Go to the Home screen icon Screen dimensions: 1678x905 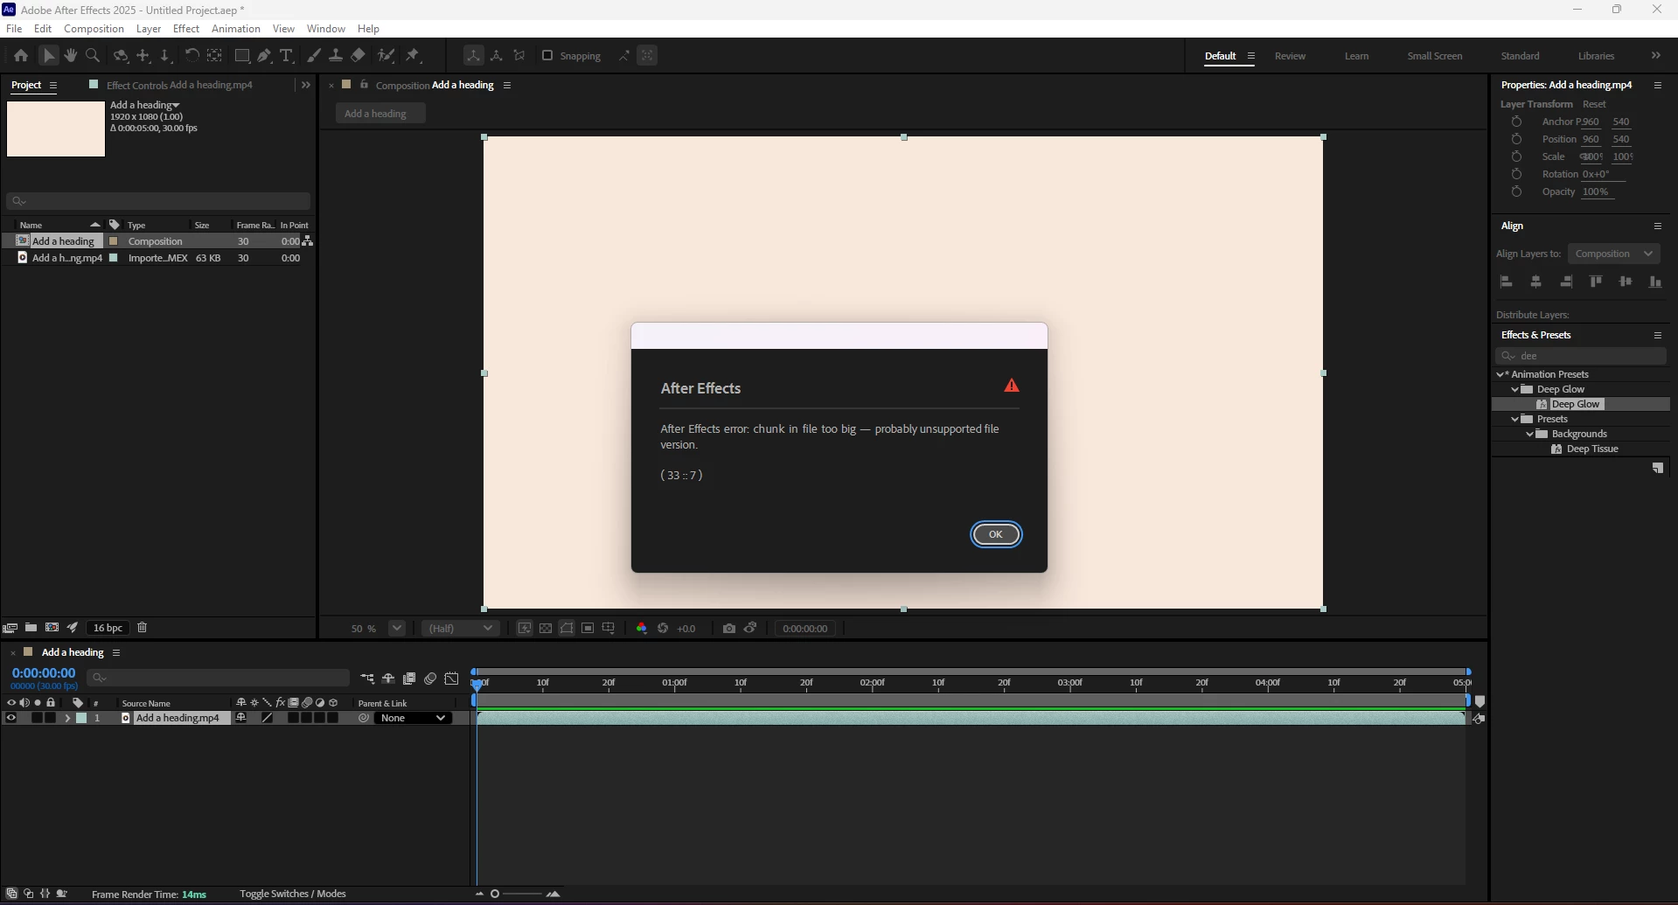21,56
